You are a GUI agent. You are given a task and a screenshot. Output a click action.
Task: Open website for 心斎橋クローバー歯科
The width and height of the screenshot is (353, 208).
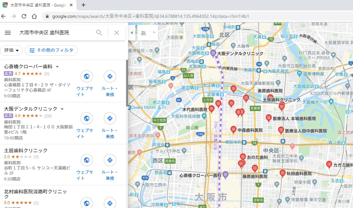click(86, 77)
